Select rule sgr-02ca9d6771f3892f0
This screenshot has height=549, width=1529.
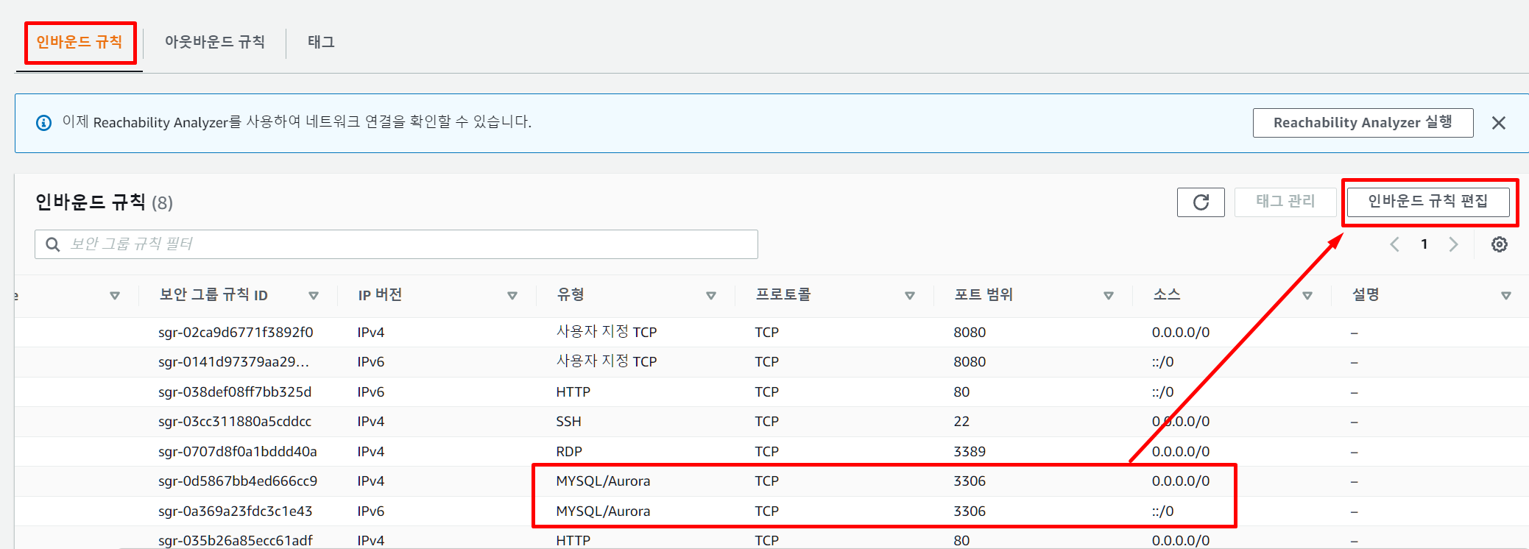(236, 333)
